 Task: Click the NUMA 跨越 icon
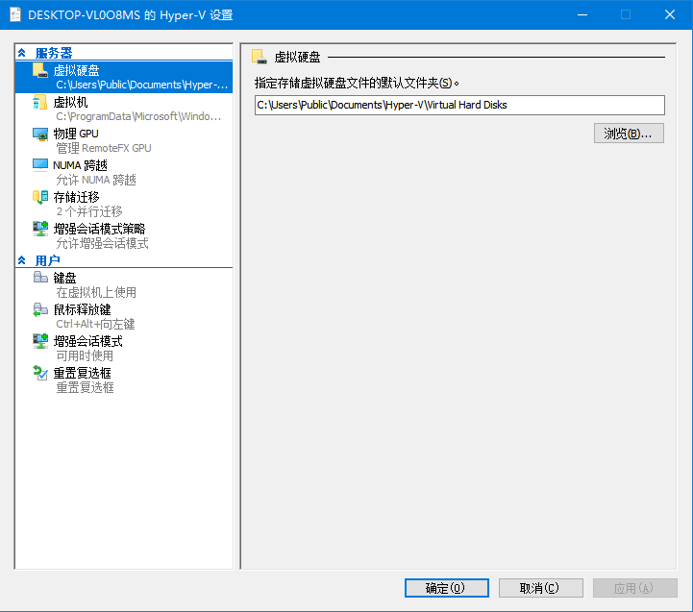[40, 165]
